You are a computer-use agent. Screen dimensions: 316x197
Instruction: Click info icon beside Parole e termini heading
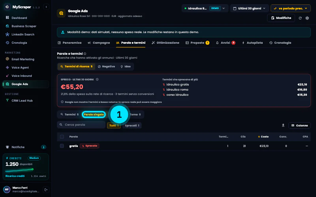(85, 54)
